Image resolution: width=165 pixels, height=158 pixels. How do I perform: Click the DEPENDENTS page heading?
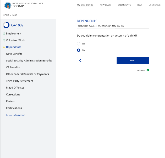coord(87,21)
